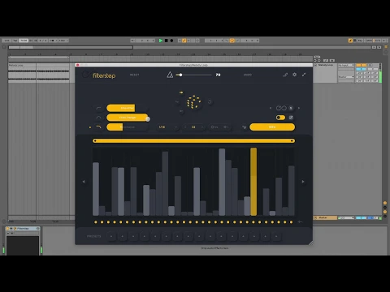The height and width of the screenshot is (292, 390).
Task: Click the RESET button in Filterstep
Action: pyautogui.click(x=134, y=75)
